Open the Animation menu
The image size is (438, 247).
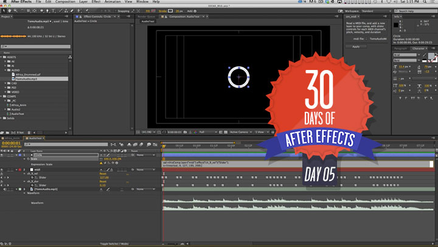pyautogui.click(x=113, y=2)
